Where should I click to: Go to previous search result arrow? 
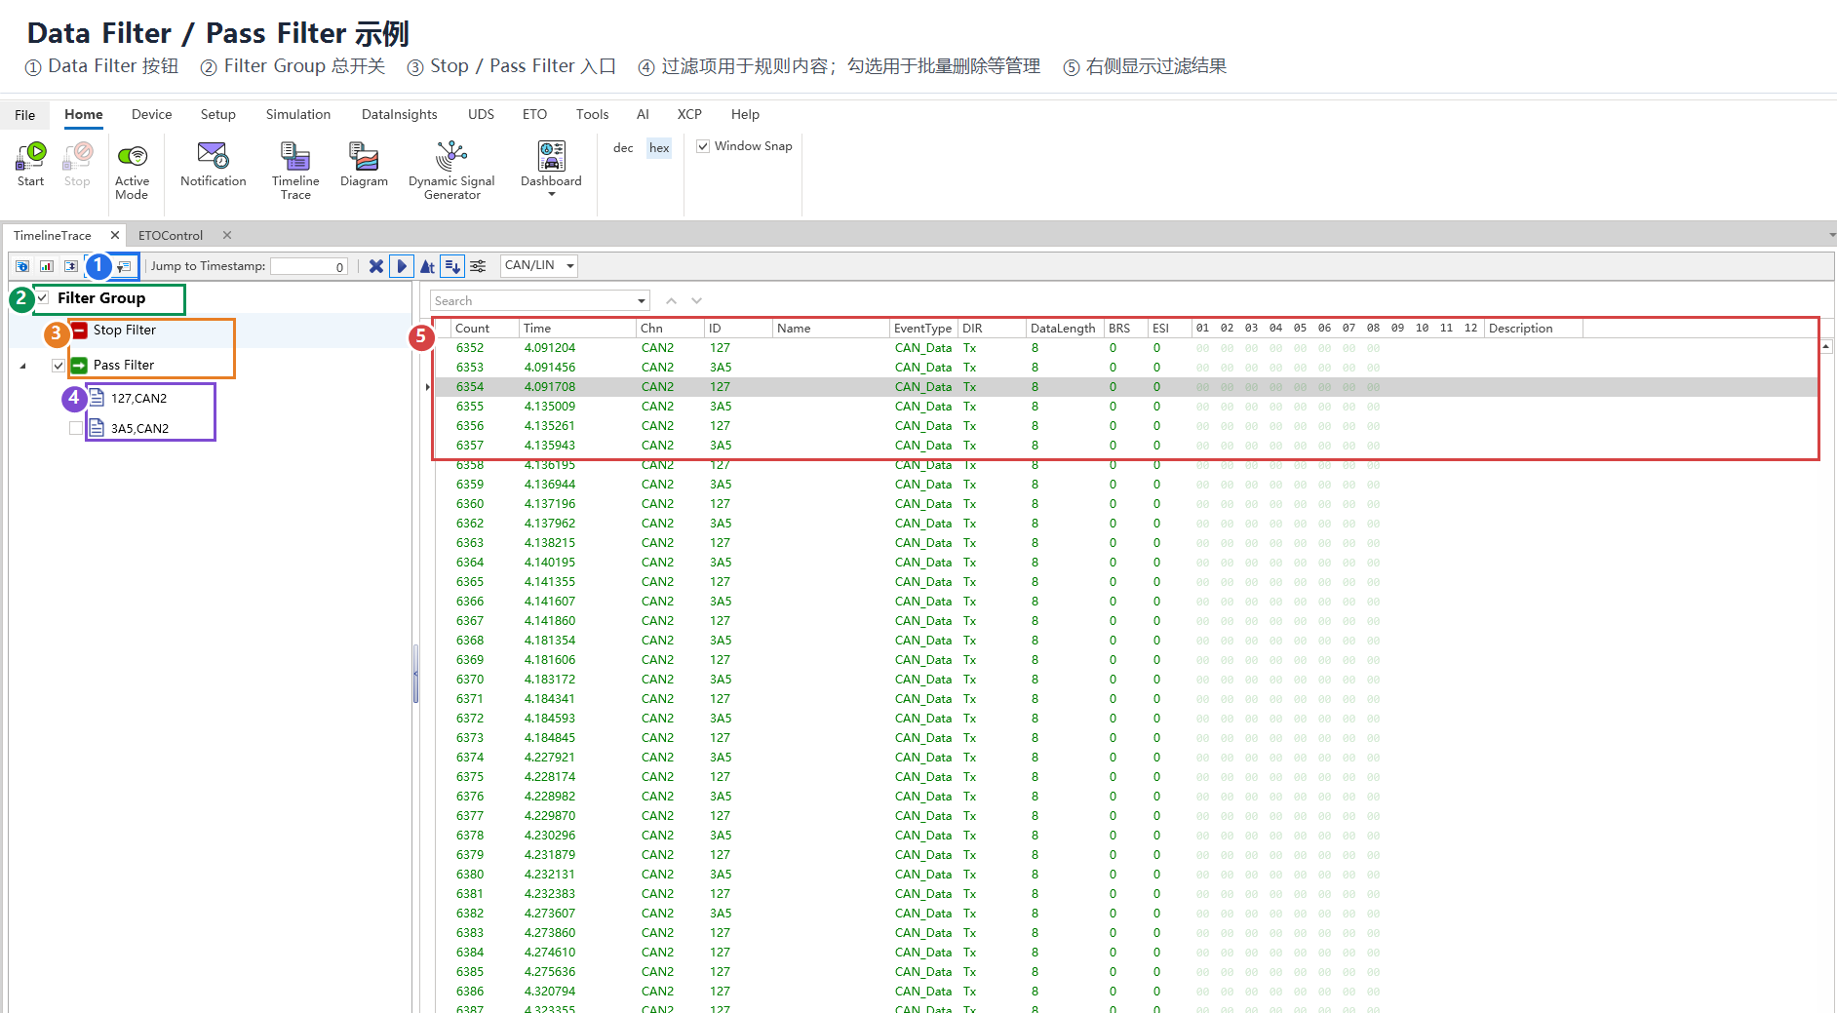point(671,301)
